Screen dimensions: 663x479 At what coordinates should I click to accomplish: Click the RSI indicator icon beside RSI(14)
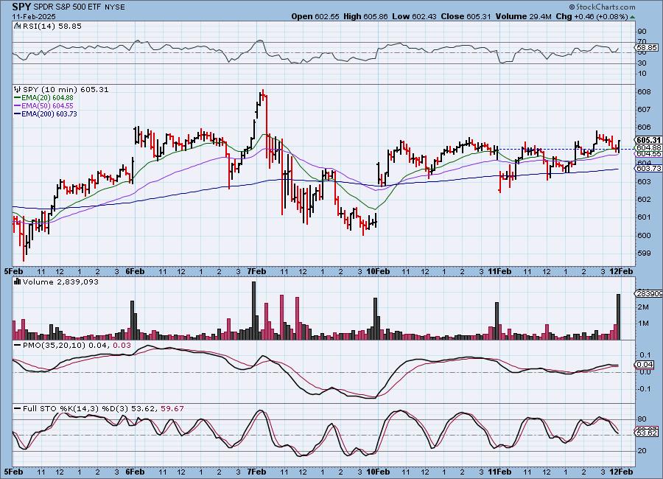18,26
